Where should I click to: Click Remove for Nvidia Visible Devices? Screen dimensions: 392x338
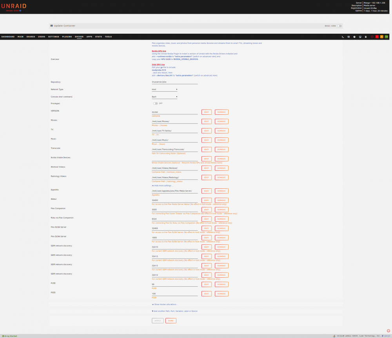[221, 159]
